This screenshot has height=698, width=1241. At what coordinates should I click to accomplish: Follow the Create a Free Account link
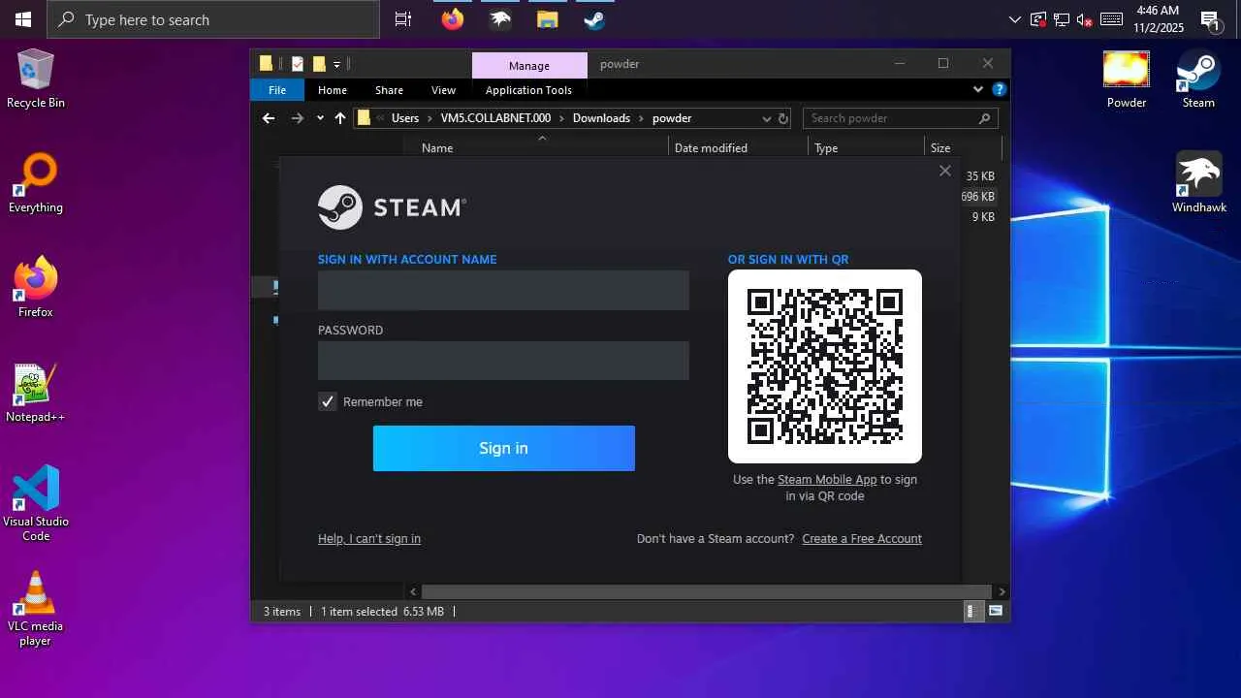pyautogui.click(x=862, y=539)
